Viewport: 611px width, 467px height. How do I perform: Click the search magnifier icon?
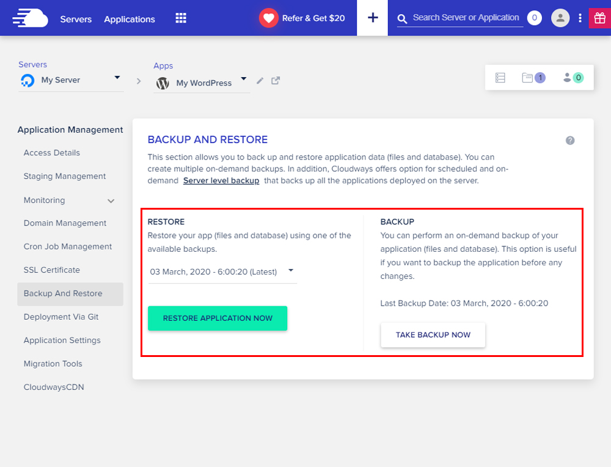[x=402, y=19]
